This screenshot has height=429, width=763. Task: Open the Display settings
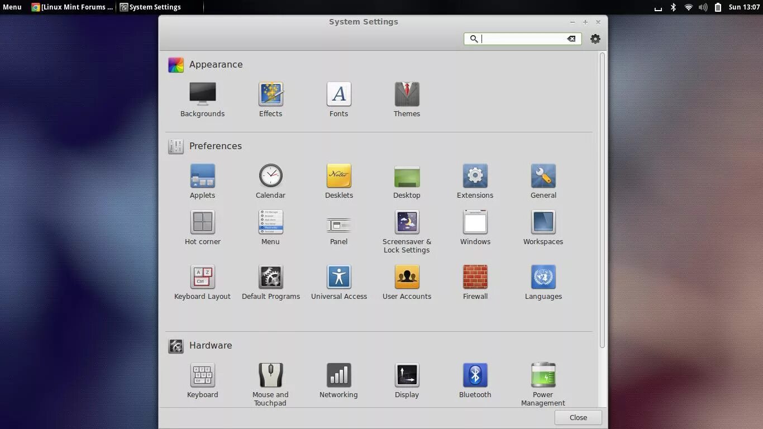click(407, 380)
